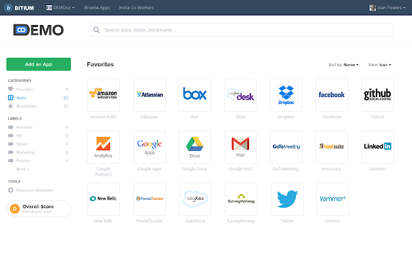The width and height of the screenshot is (412, 257).
Task: Open the Salesforce cloud icon
Action: tap(195, 199)
